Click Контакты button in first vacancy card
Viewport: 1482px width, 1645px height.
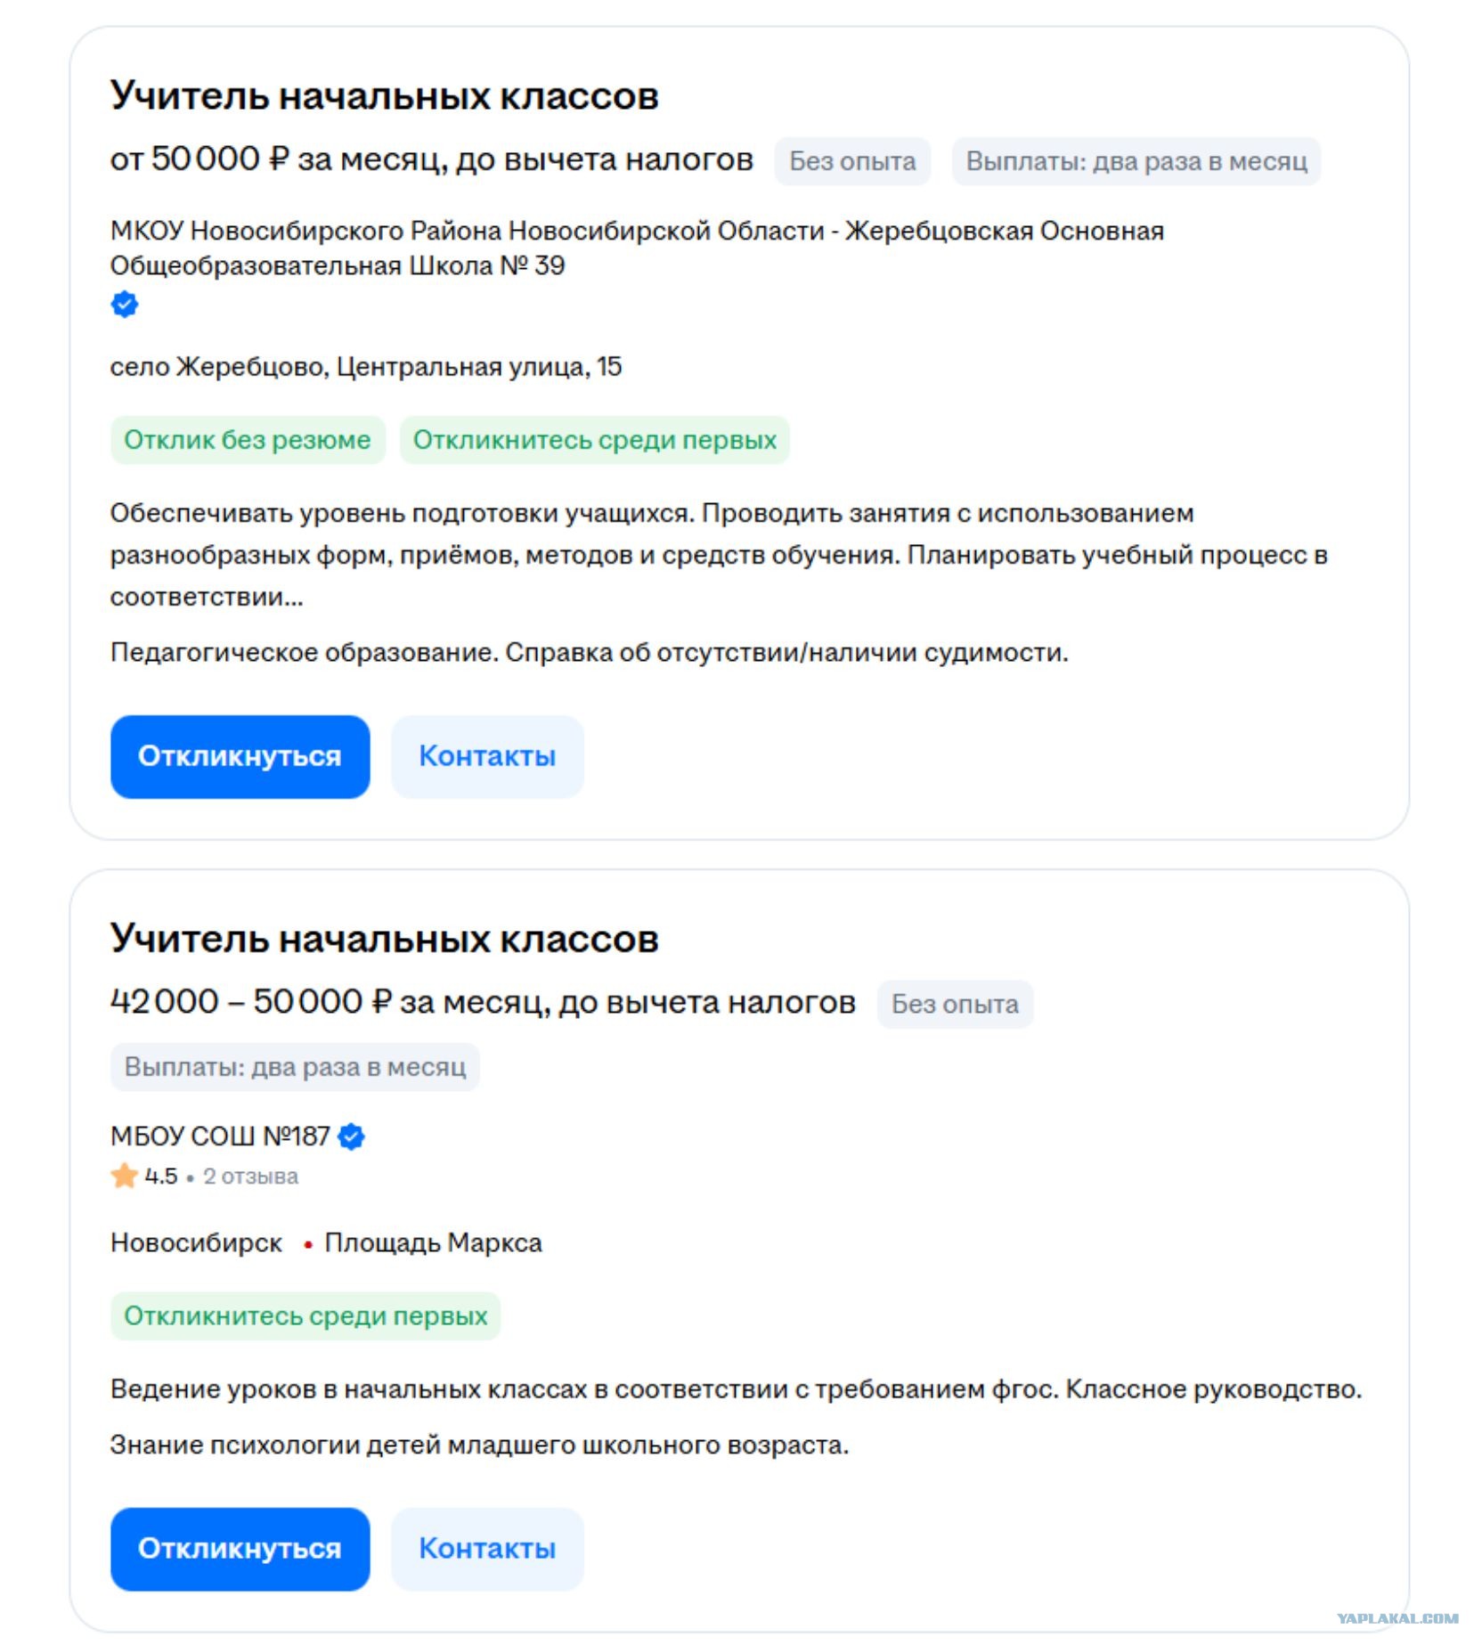[x=487, y=756]
